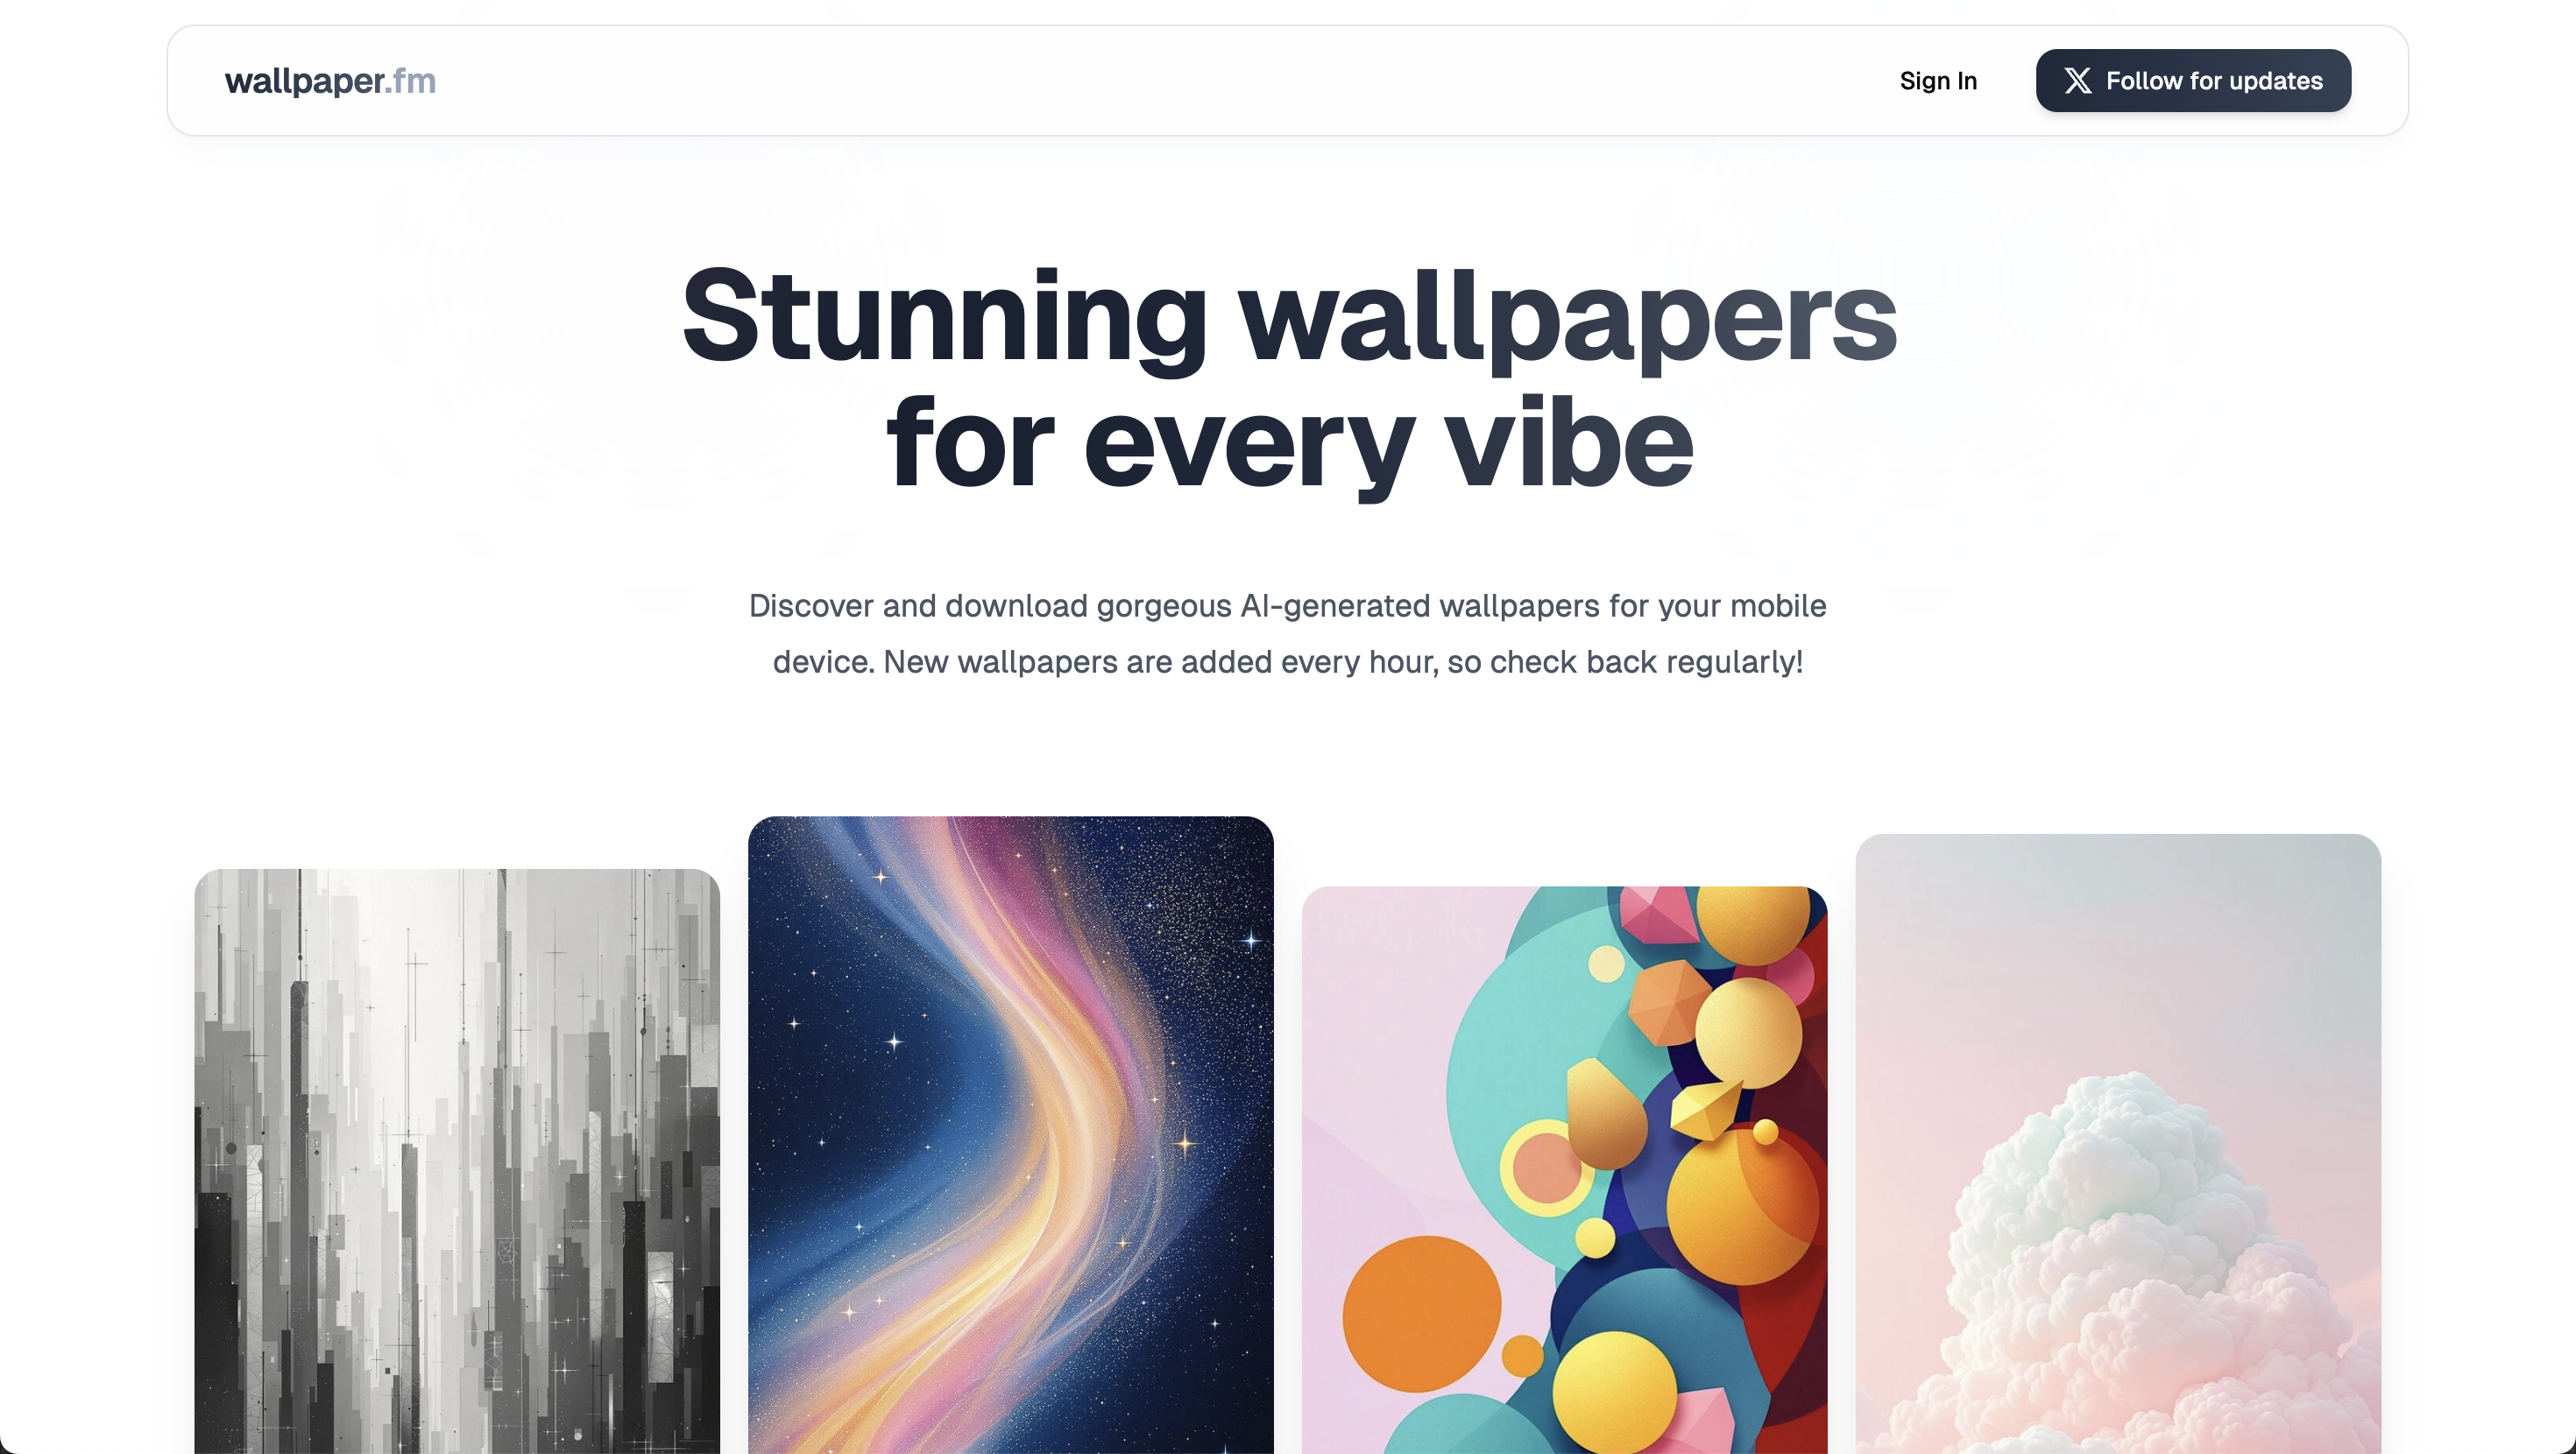2576x1454 pixels.
Task: Click the X logo icon in Follow button
Action: [x=2077, y=81]
